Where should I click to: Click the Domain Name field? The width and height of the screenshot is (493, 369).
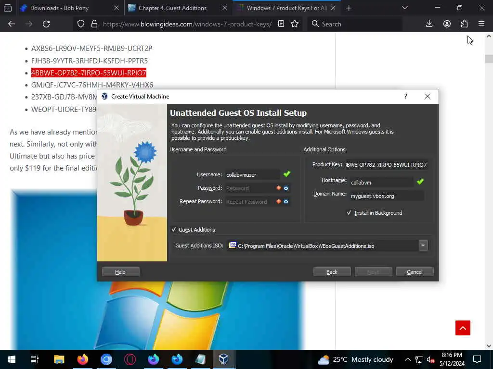(386, 196)
